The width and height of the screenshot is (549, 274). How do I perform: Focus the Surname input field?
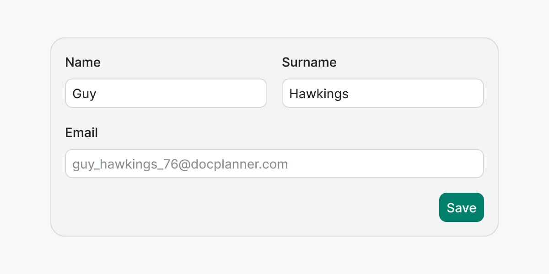click(x=382, y=94)
